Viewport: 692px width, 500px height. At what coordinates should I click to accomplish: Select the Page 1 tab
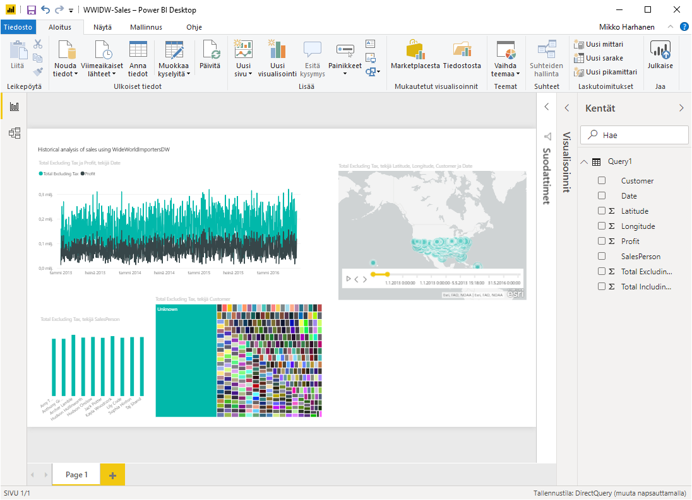(76, 474)
